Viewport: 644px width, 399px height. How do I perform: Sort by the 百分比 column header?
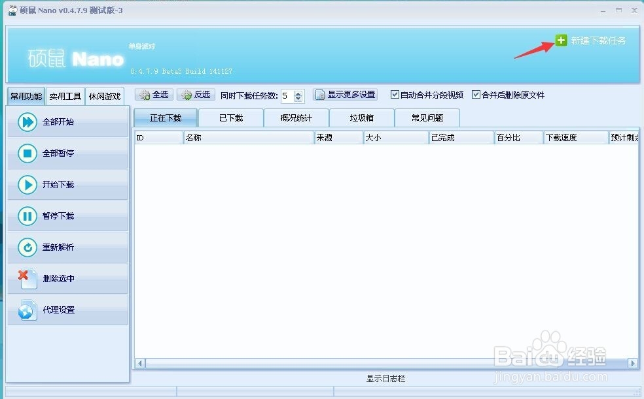pos(519,138)
